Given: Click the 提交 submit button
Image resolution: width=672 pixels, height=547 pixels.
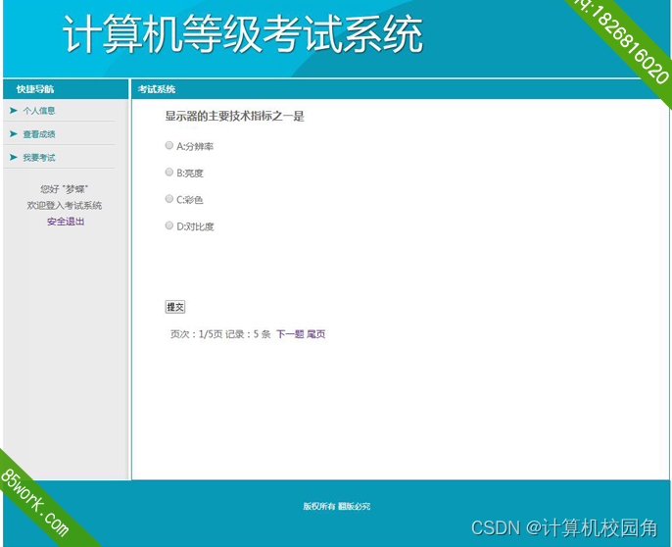Looking at the screenshot, I should 174,307.
